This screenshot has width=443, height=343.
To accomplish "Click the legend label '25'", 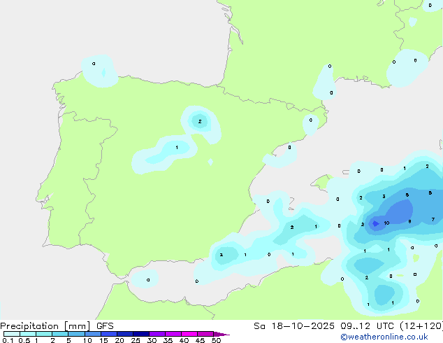I will click(136, 340).
